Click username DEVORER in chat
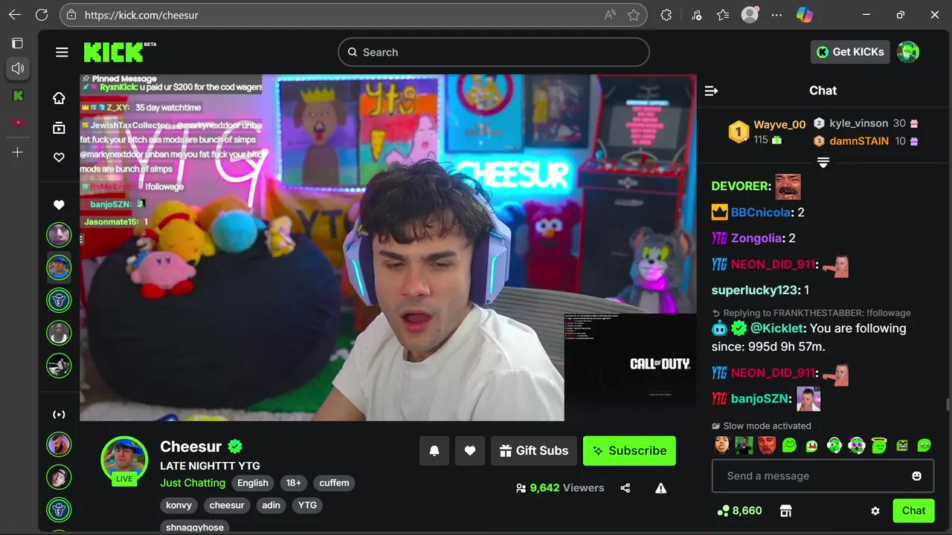Screen dimensions: 952x535 tap(739, 187)
